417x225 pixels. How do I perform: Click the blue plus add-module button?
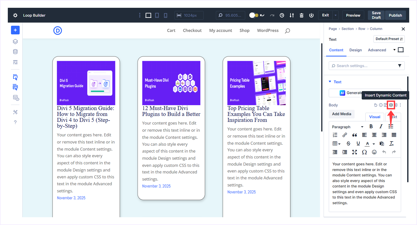point(15,30)
